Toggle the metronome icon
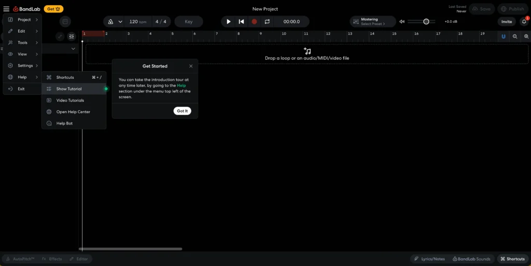Viewport: 531px width, 266px height. point(110,22)
